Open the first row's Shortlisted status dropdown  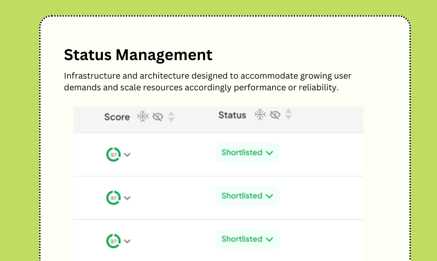point(247,152)
